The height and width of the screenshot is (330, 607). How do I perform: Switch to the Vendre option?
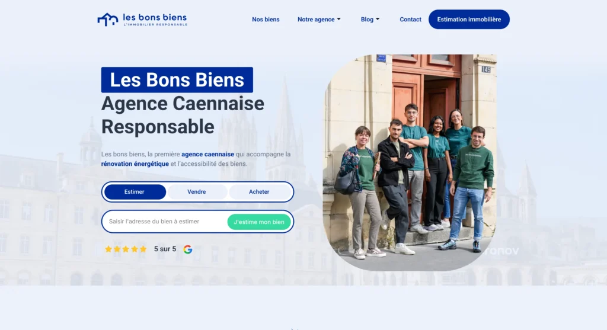[197, 192]
